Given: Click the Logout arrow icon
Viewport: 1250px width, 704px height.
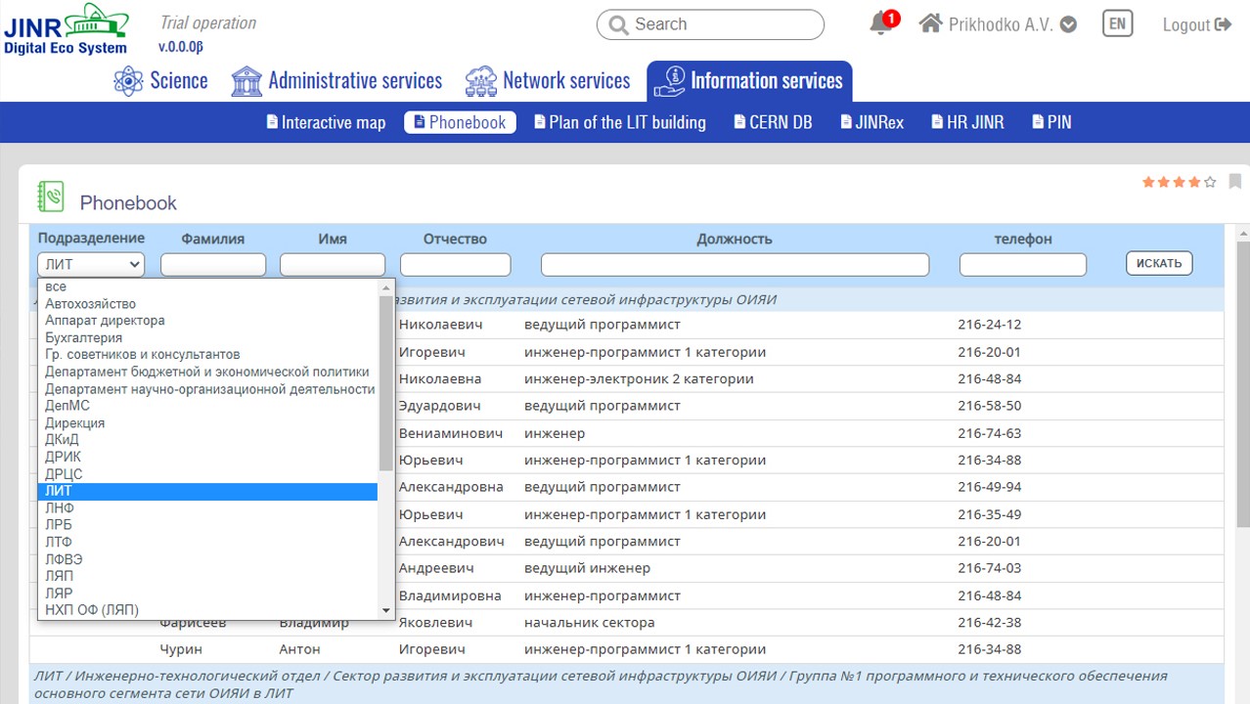Looking at the screenshot, I should (x=1223, y=24).
